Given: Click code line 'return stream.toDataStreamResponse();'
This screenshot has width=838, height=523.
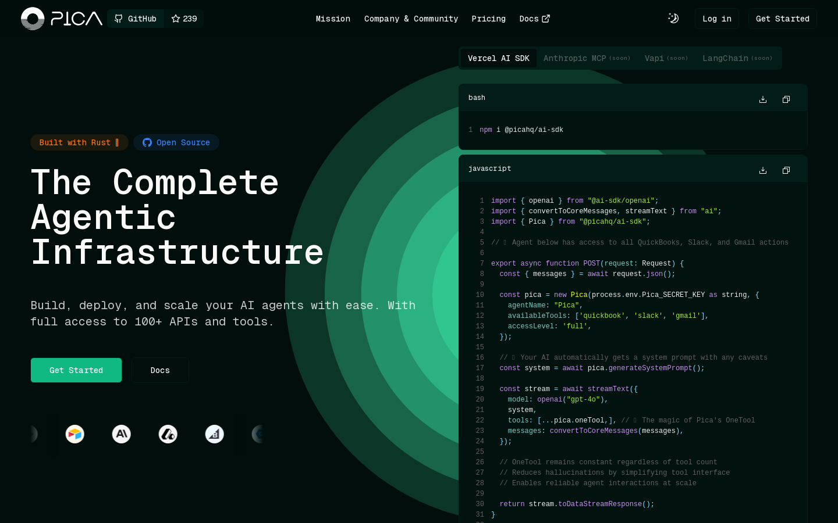Looking at the screenshot, I should (577, 504).
